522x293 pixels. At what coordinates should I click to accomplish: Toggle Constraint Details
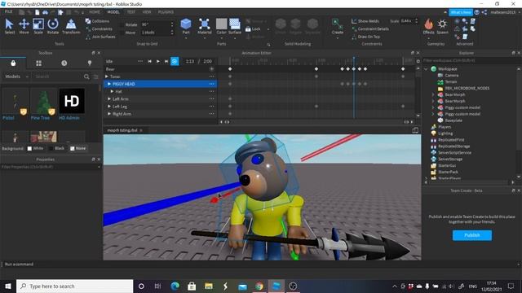coord(370,29)
